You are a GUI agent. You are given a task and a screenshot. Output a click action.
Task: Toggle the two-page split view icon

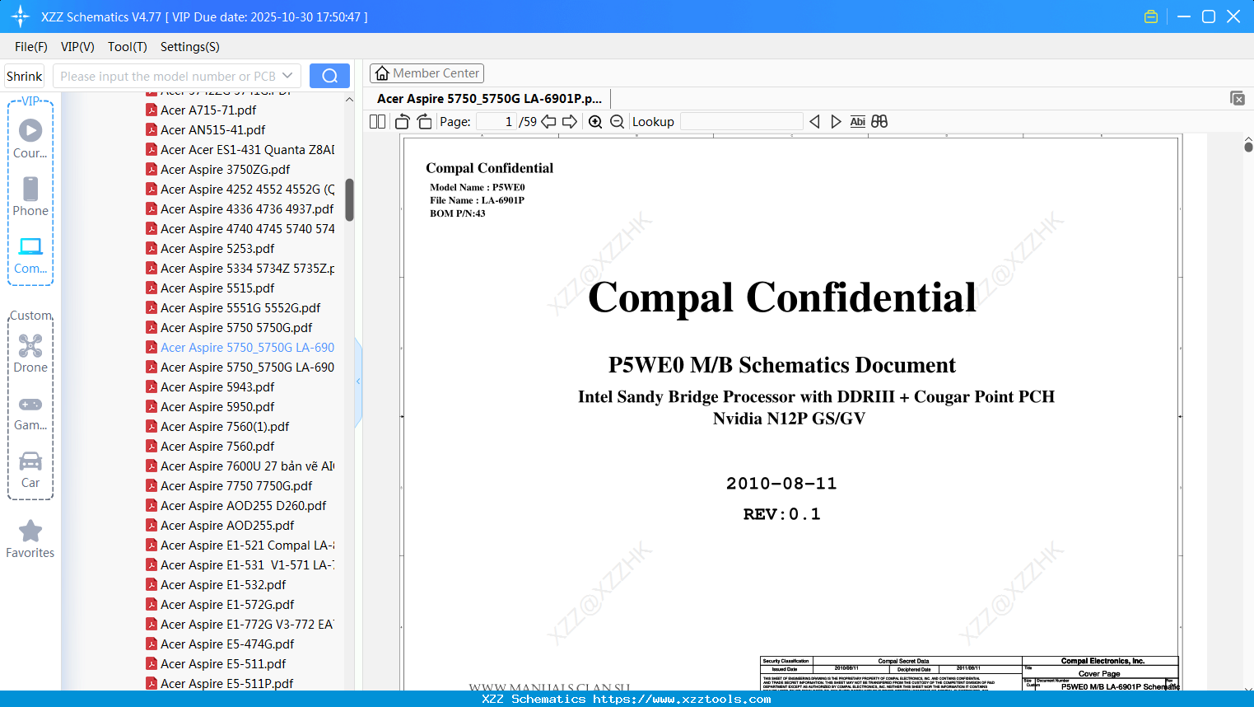coord(378,122)
